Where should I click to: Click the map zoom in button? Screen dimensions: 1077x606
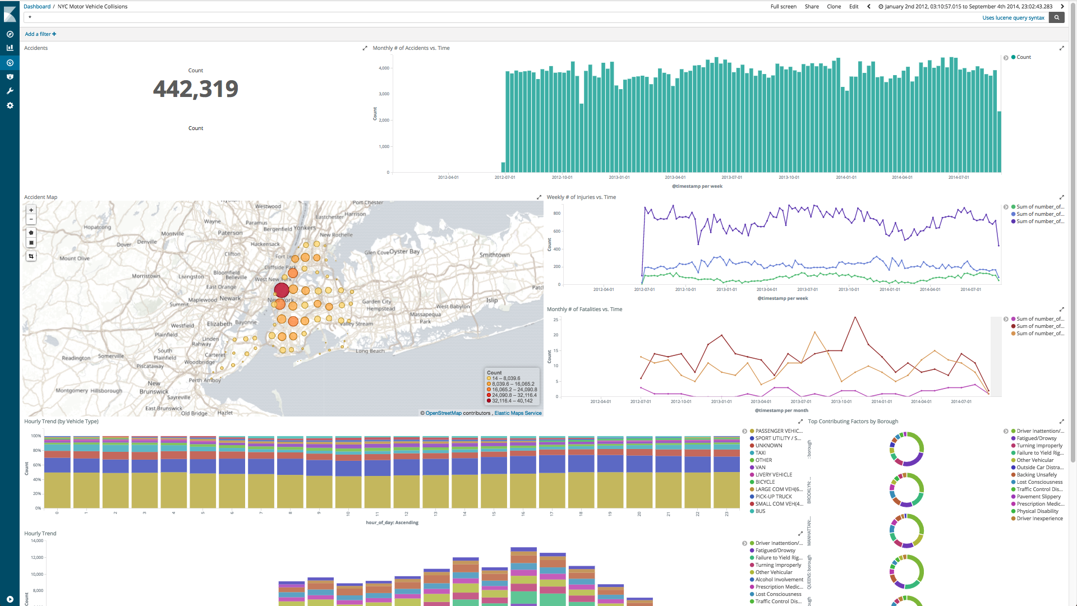(x=31, y=210)
